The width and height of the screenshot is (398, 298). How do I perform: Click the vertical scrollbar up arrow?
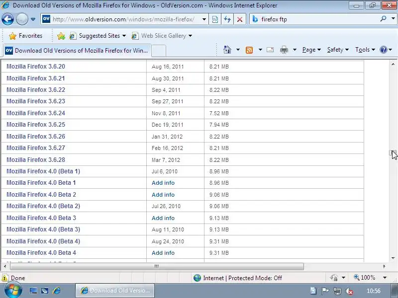[x=393, y=65]
